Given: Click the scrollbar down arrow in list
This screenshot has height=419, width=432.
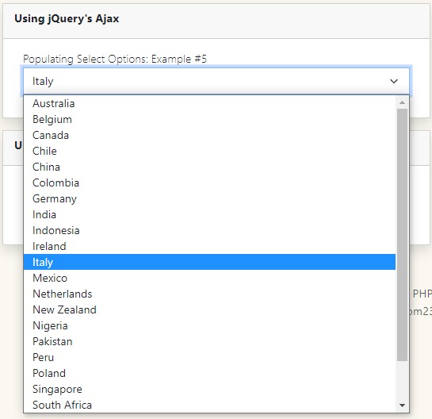Looking at the screenshot, I should tap(402, 406).
